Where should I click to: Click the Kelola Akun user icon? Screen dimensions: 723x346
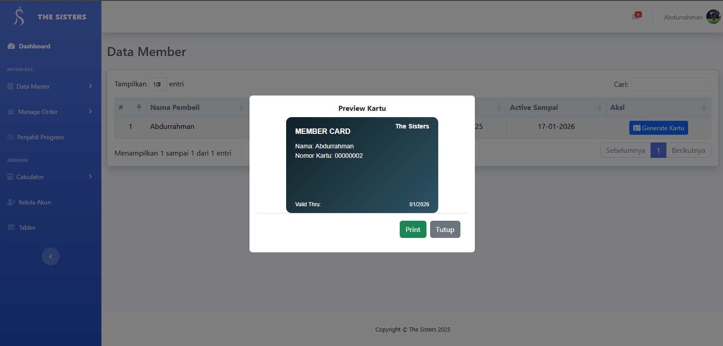point(11,202)
